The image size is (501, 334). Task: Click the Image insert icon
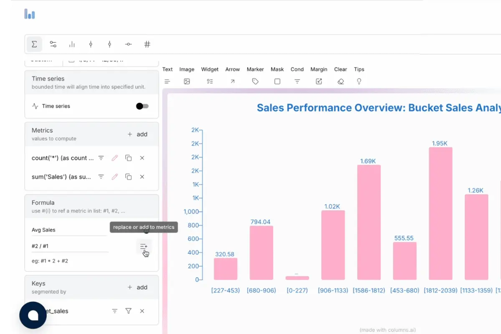187,81
